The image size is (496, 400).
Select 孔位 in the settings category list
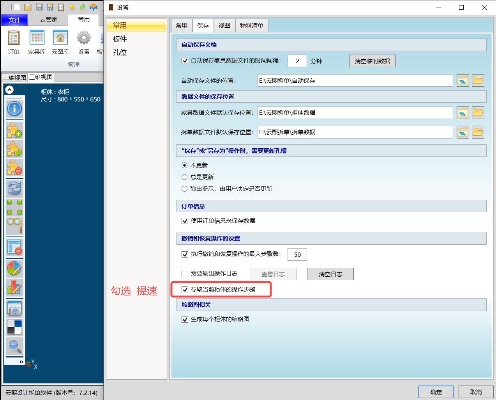coord(137,52)
